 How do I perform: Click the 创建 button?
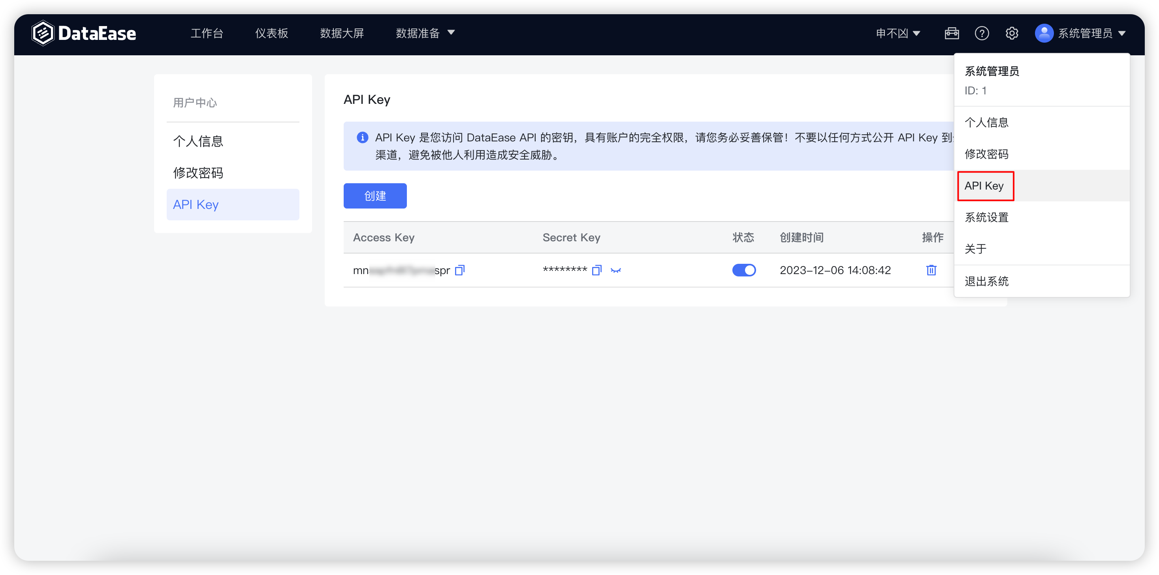pyautogui.click(x=375, y=196)
